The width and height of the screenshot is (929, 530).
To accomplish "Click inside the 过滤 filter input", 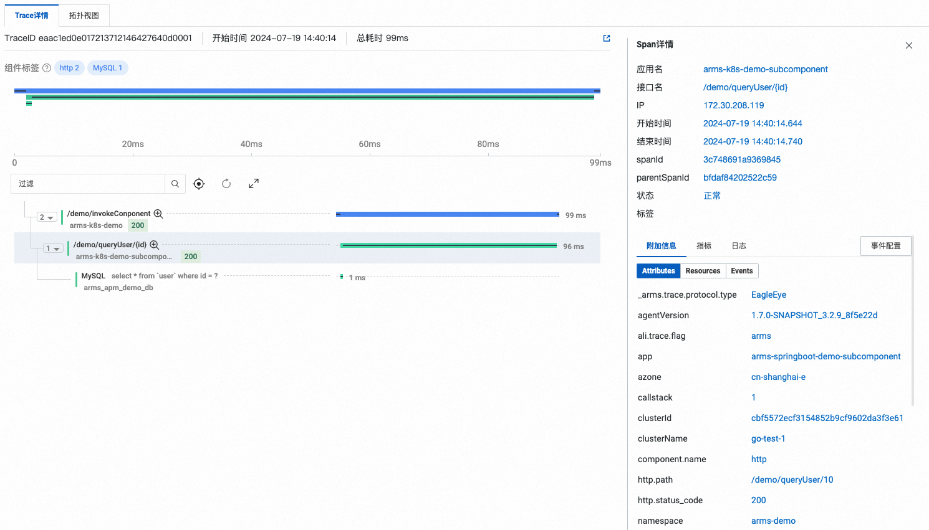I will click(88, 184).
